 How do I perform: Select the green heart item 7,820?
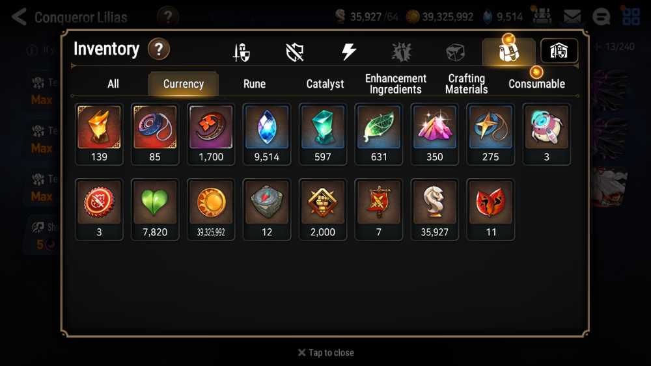(x=155, y=209)
